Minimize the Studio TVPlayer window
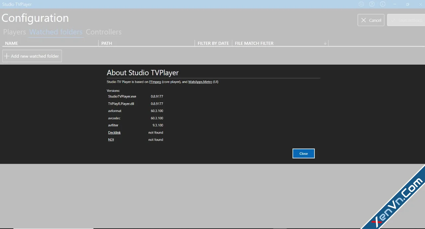 [x=395, y=4]
